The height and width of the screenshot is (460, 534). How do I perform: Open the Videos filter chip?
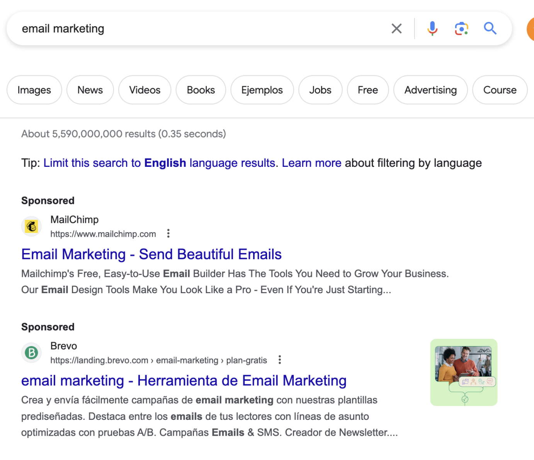point(145,90)
